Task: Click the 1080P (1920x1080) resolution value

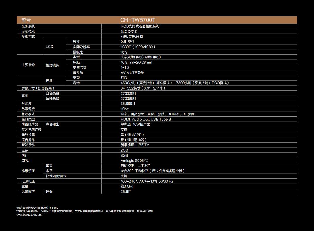Action: (x=138, y=47)
